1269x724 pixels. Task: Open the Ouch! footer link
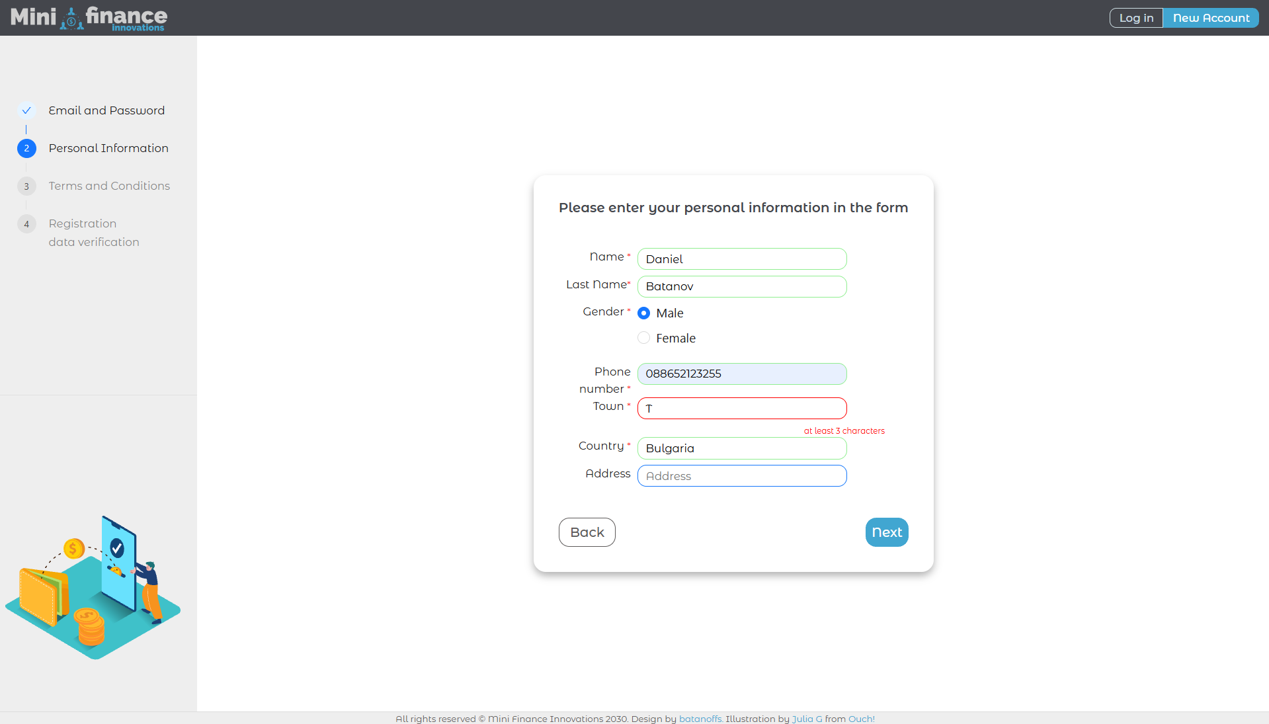[860, 719]
